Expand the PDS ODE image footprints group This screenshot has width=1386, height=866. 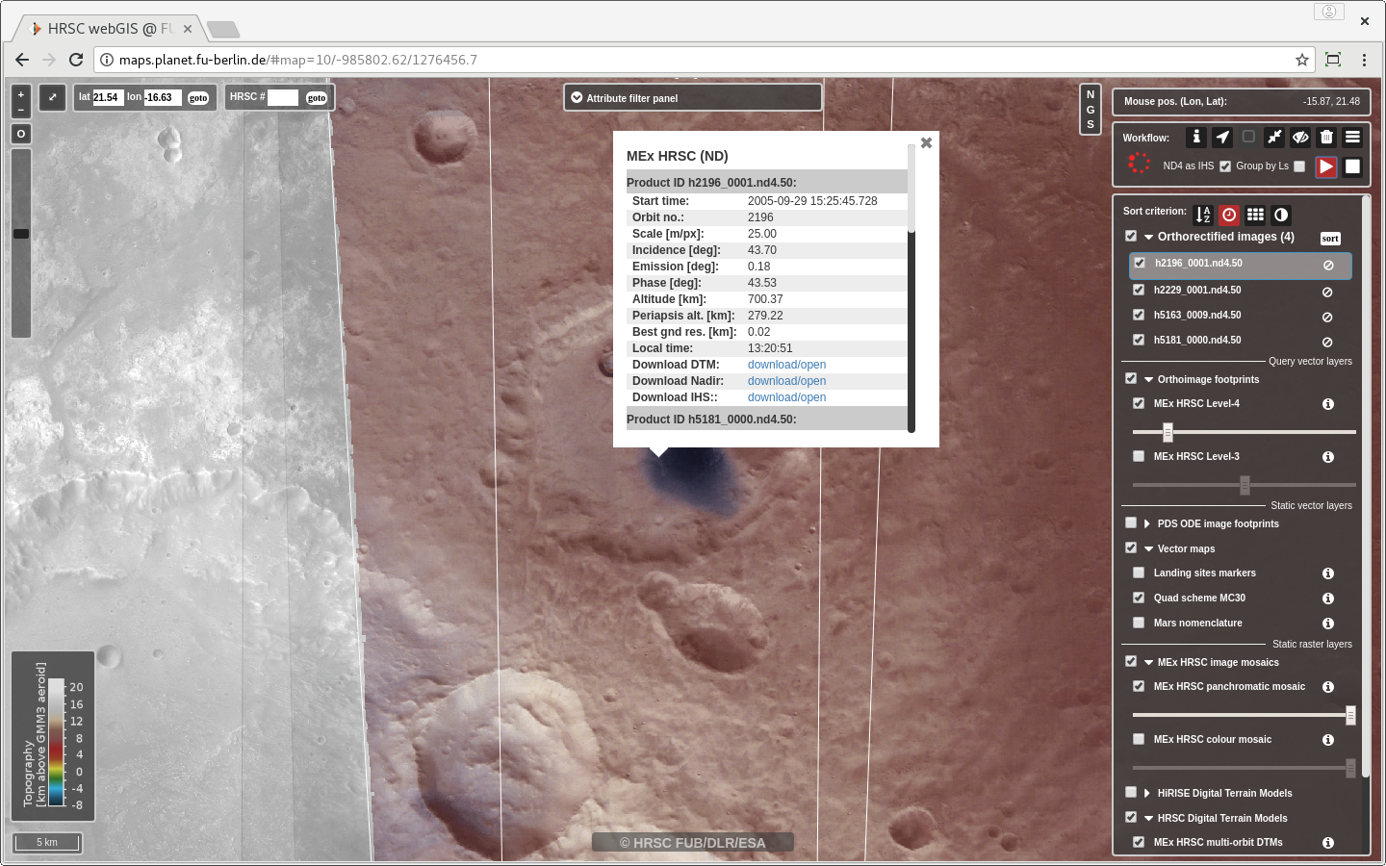pyautogui.click(x=1147, y=523)
